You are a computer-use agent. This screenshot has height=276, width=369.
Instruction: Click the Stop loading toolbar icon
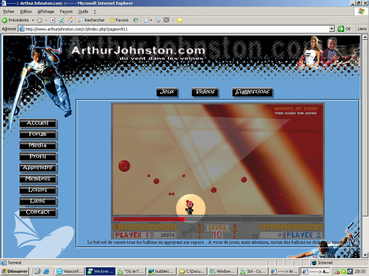coord(53,20)
